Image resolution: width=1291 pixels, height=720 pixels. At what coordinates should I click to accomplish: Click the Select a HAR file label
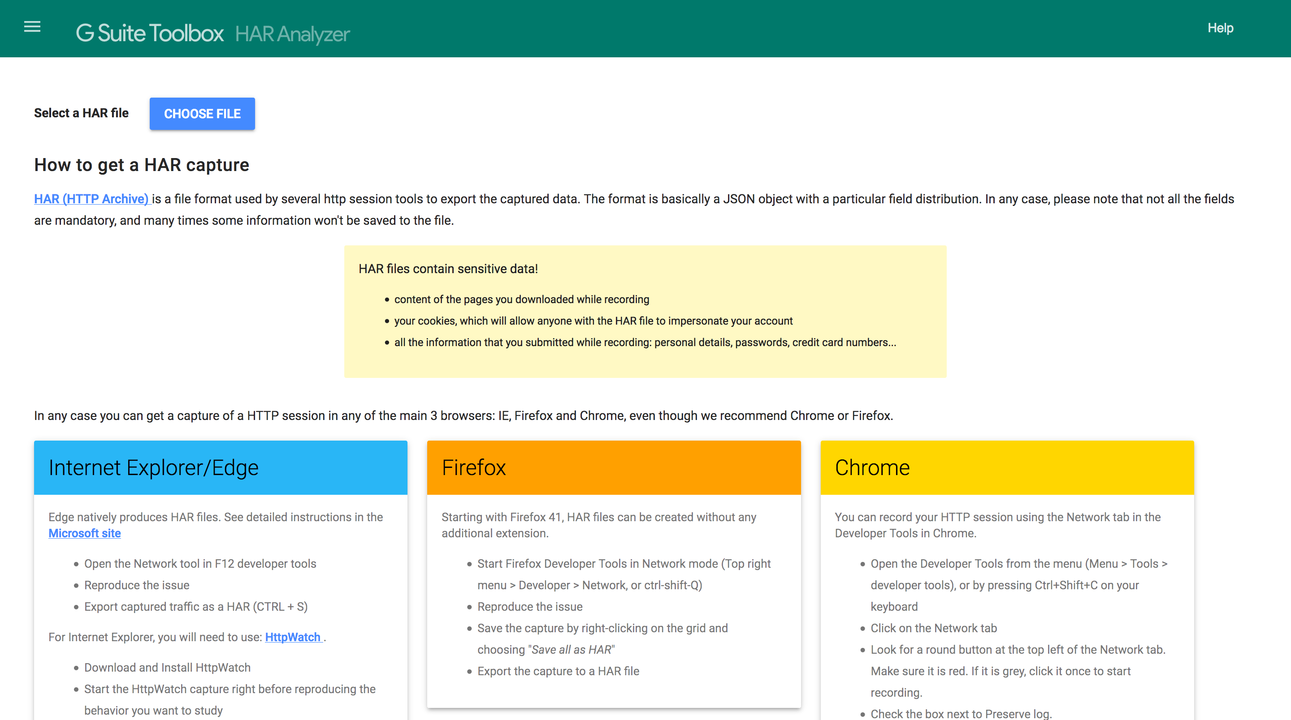pos(81,113)
